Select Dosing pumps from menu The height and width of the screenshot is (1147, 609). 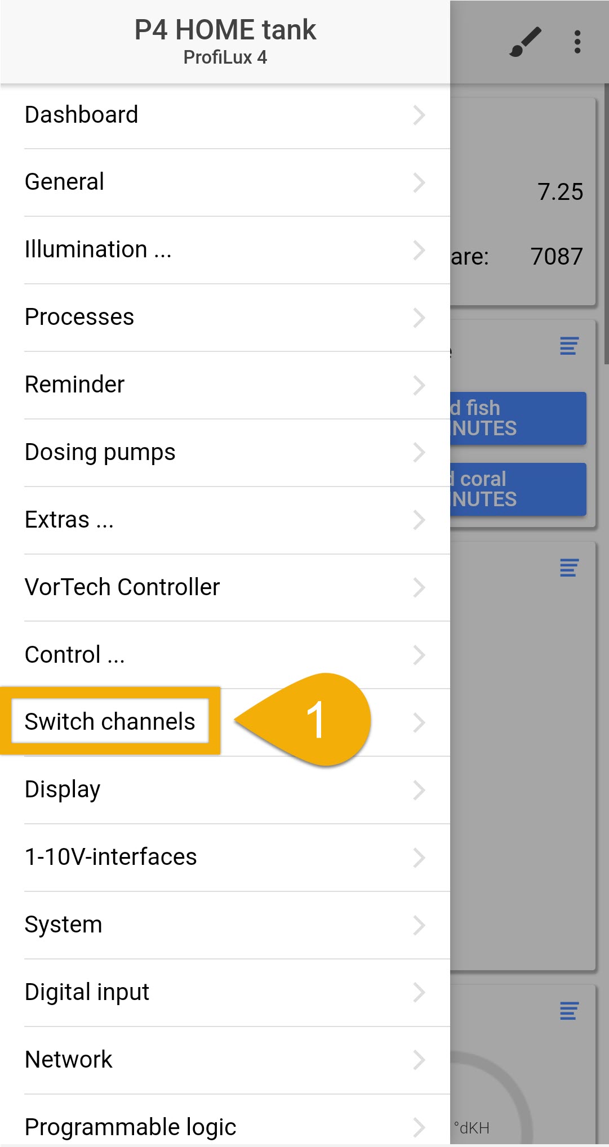(225, 453)
